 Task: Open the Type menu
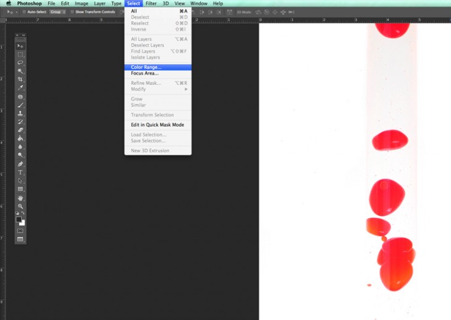116,4
